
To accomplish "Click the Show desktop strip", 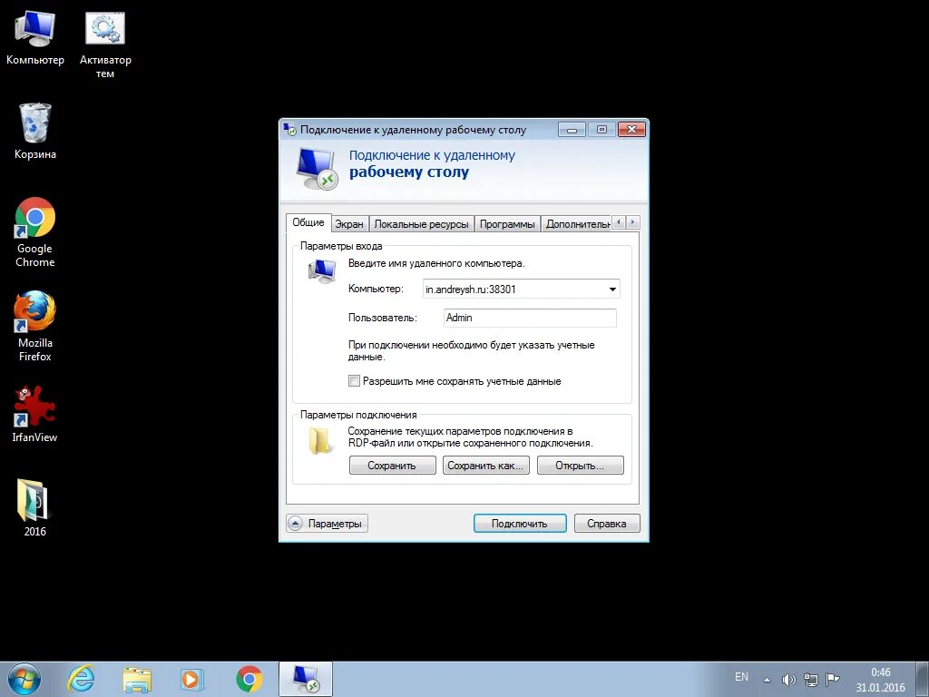I will tap(923, 679).
